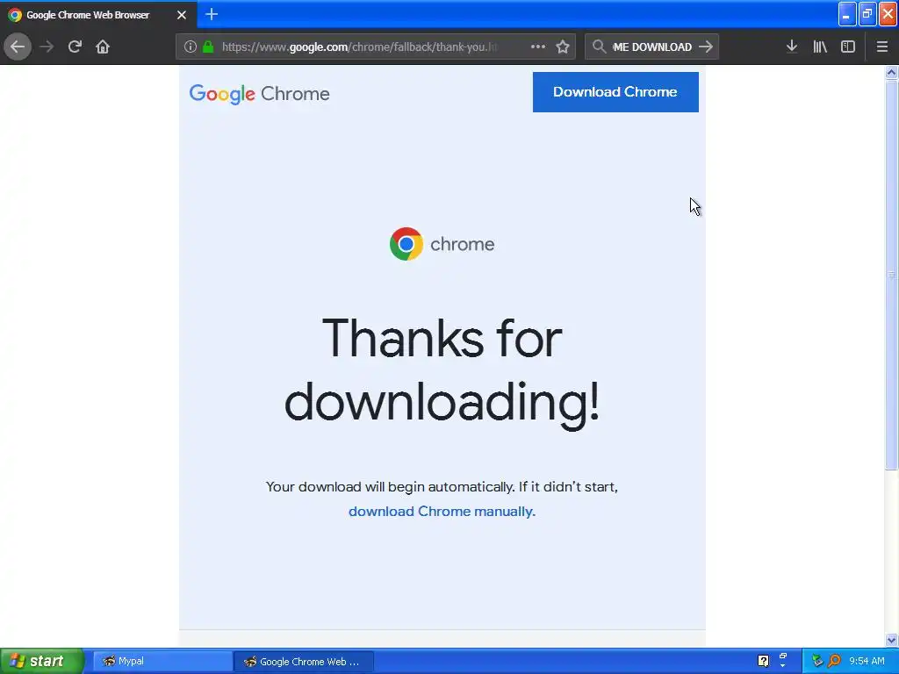Image resolution: width=899 pixels, height=674 pixels.
Task: Click the download Chrome manually link
Action: pos(442,512)
